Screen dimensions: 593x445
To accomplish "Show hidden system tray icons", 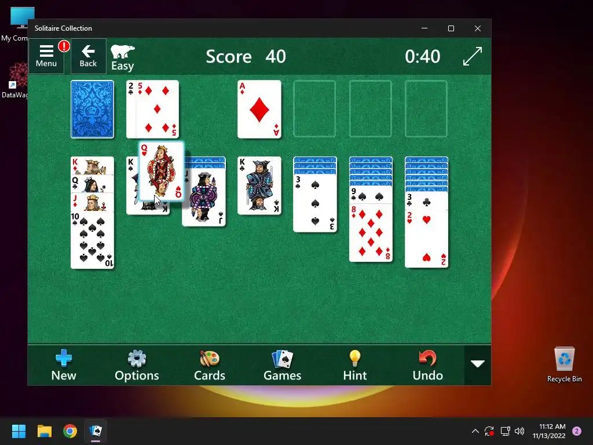I will (x=475, y=431).
